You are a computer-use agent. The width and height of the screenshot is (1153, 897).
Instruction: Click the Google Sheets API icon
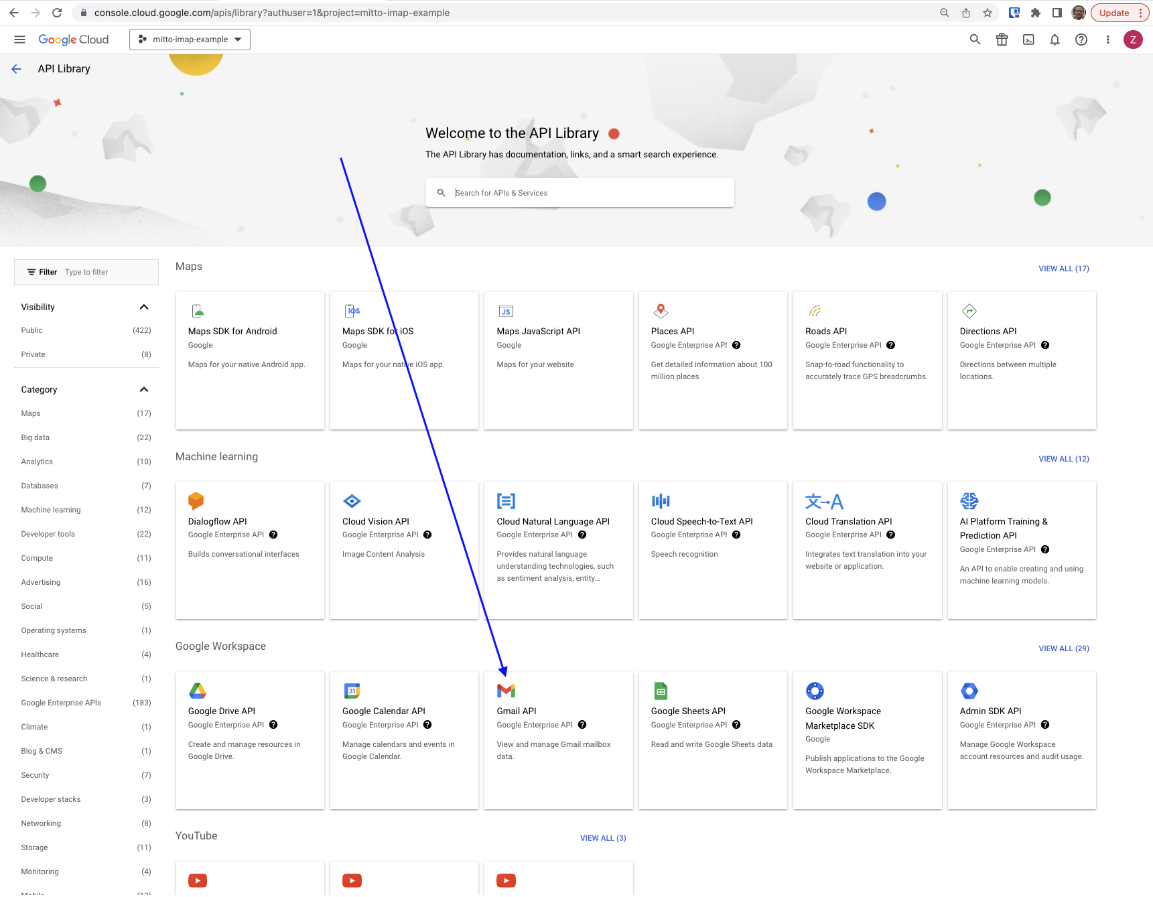661,691
